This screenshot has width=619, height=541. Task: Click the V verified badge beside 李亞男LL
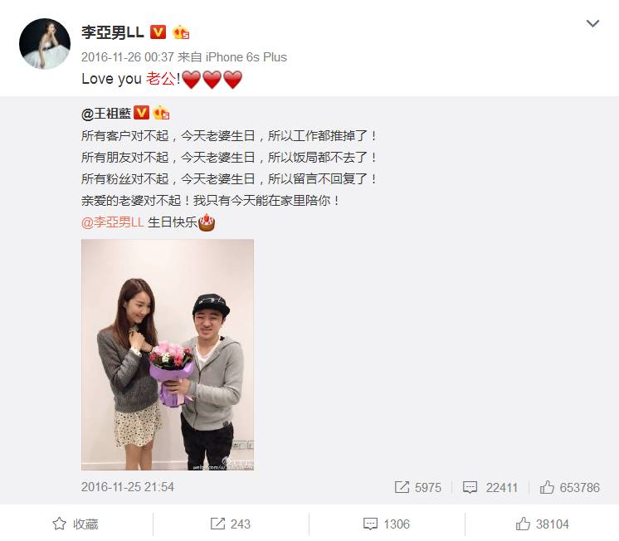click(x=158, y=32)
